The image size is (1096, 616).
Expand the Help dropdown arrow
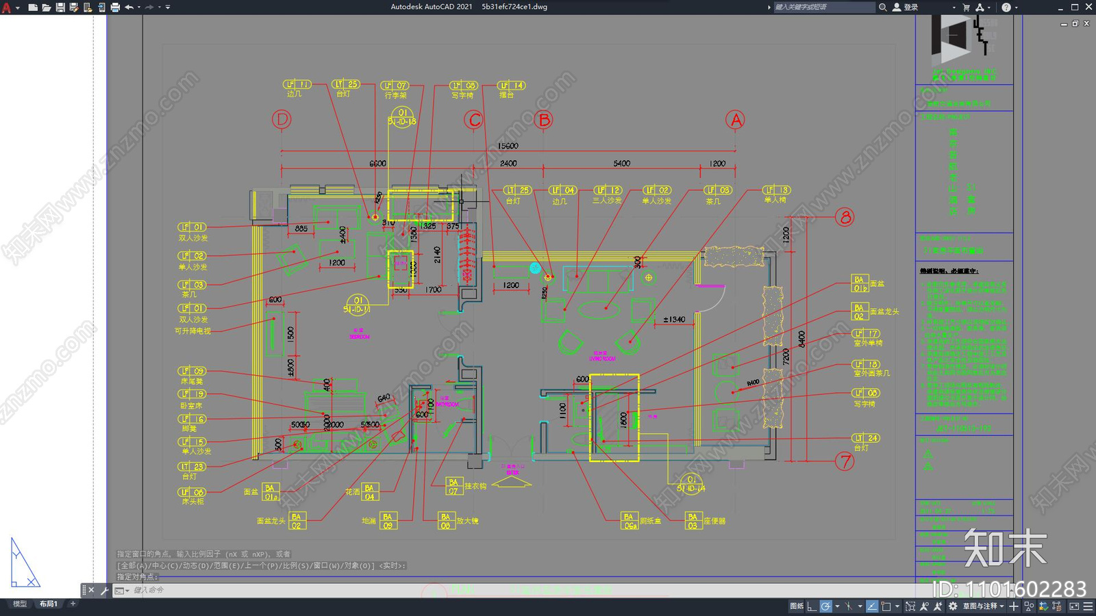click(1016, 7)
